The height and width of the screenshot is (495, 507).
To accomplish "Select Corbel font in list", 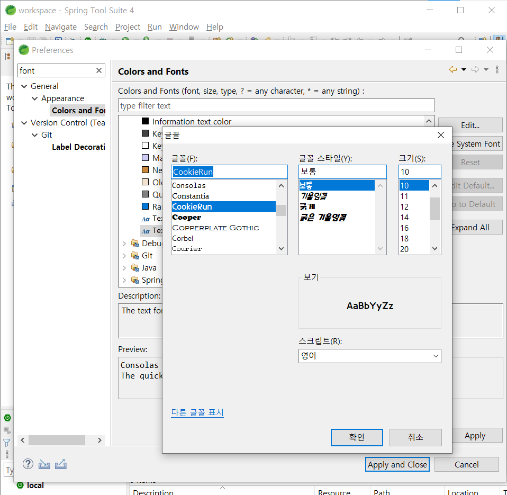I will pyautogui.click(x=224, y=238).
